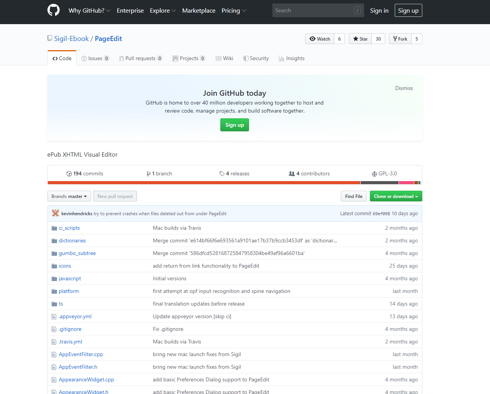
Task: Click the Fork button
Action: coord(400,39)
